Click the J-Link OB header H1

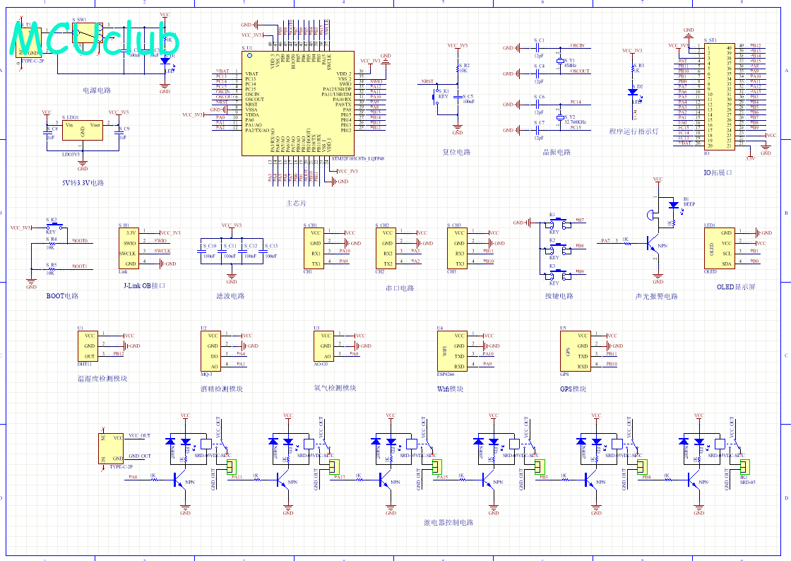point(129,247)
